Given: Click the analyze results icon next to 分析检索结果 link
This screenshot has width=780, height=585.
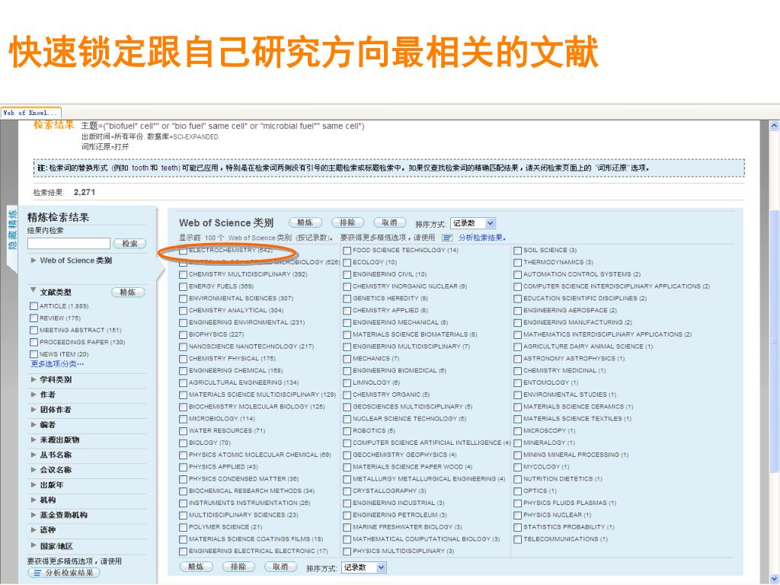Looking at the screenshot, I should click(447, 238).
